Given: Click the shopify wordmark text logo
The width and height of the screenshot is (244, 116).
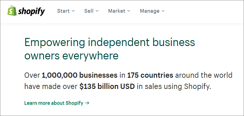Looking at the screenshot, I should pyautogui.click(x=31, y=11).
